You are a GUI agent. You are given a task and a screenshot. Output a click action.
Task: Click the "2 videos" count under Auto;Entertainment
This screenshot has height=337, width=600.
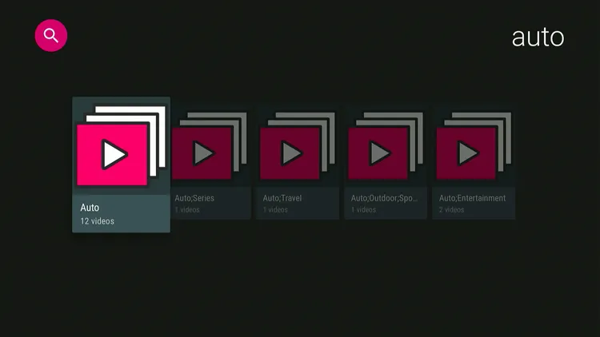451,210
